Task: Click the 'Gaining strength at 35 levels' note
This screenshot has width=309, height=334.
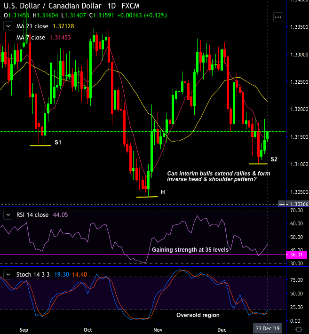Action: click(x=190, y=250)
